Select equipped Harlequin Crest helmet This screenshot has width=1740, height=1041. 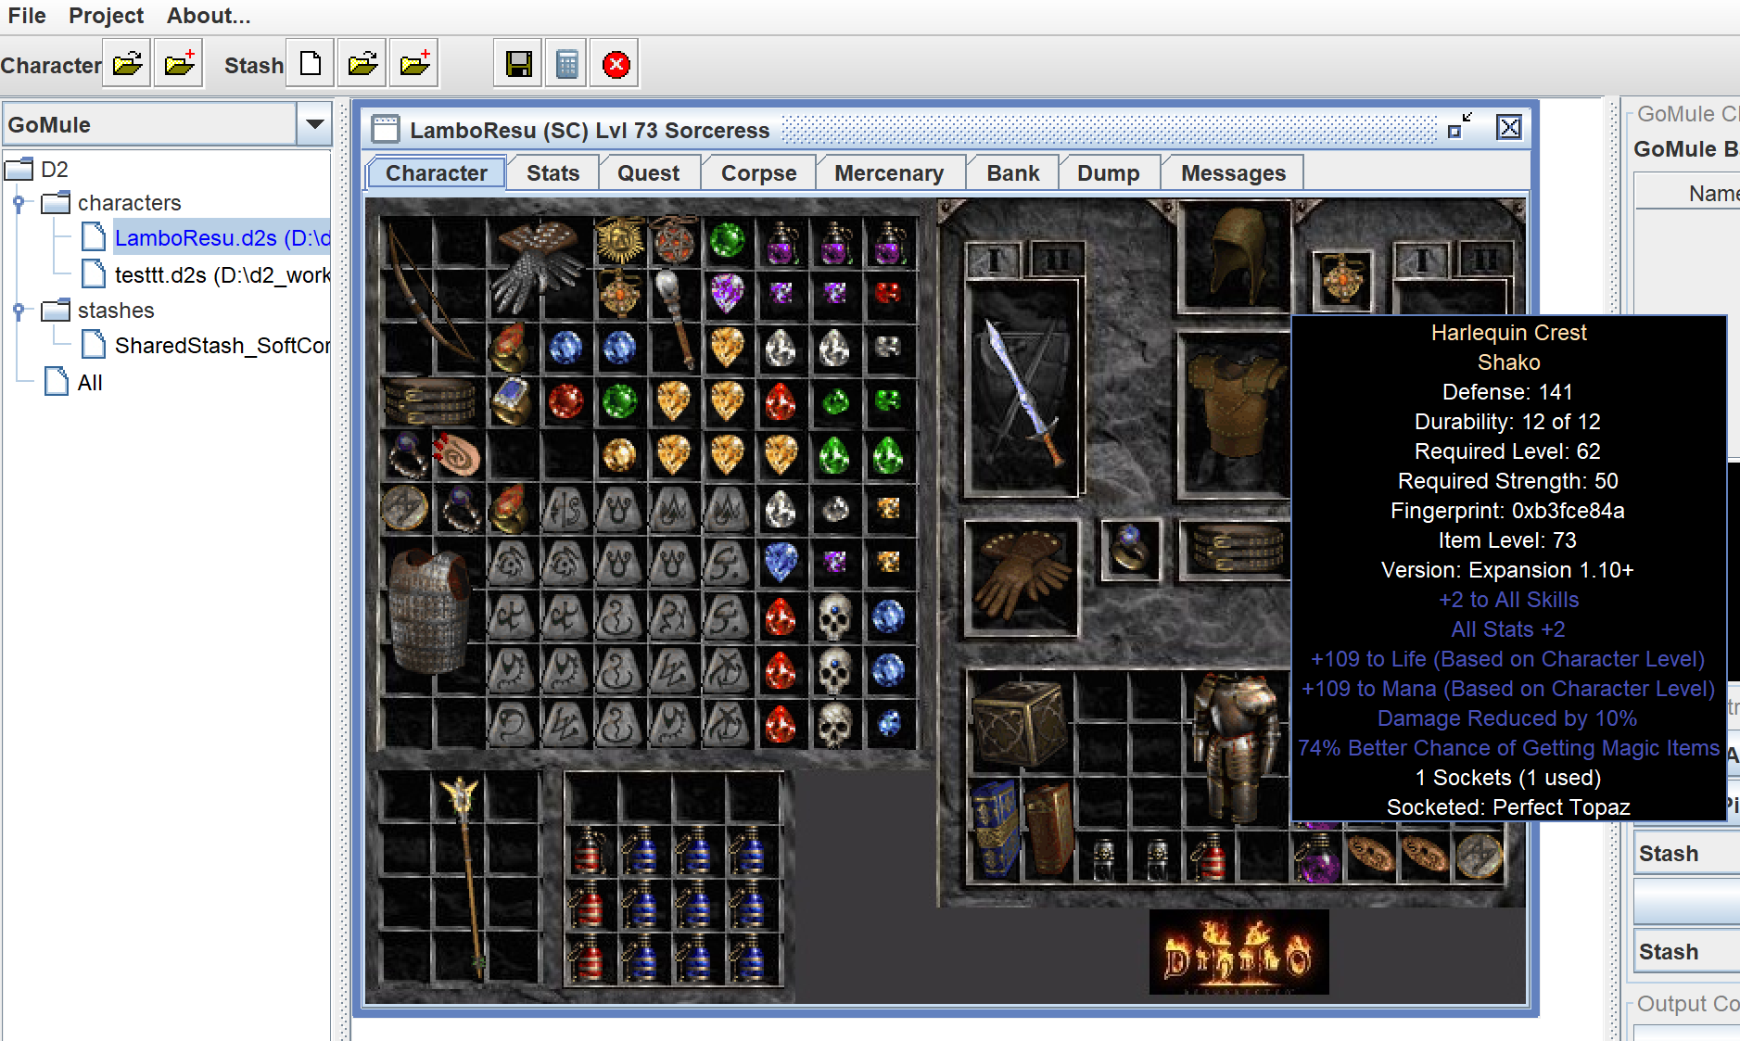pyautogui.click(x=1235, y=256)
